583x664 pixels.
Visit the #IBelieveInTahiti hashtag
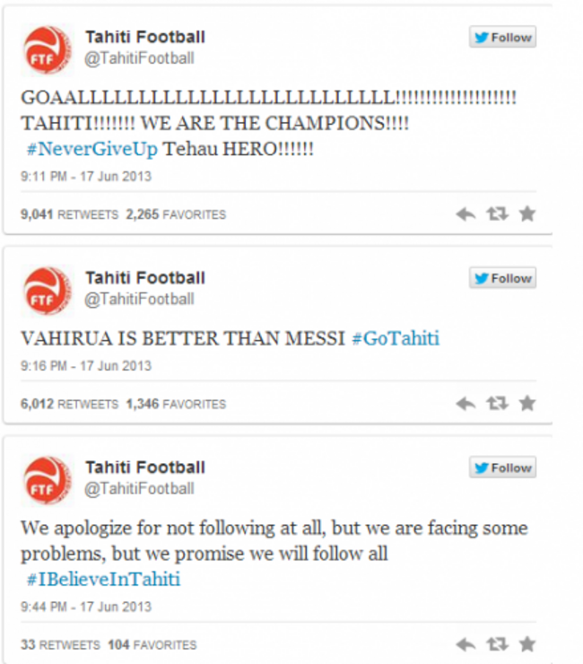tap(103, 580)
